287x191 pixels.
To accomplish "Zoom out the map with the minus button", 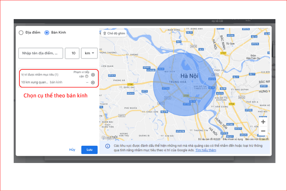I will click(263, 131).
